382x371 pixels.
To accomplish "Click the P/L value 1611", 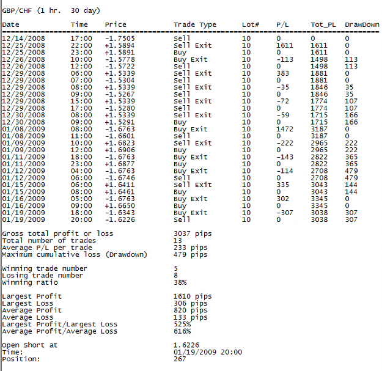I will click(285, 46).
